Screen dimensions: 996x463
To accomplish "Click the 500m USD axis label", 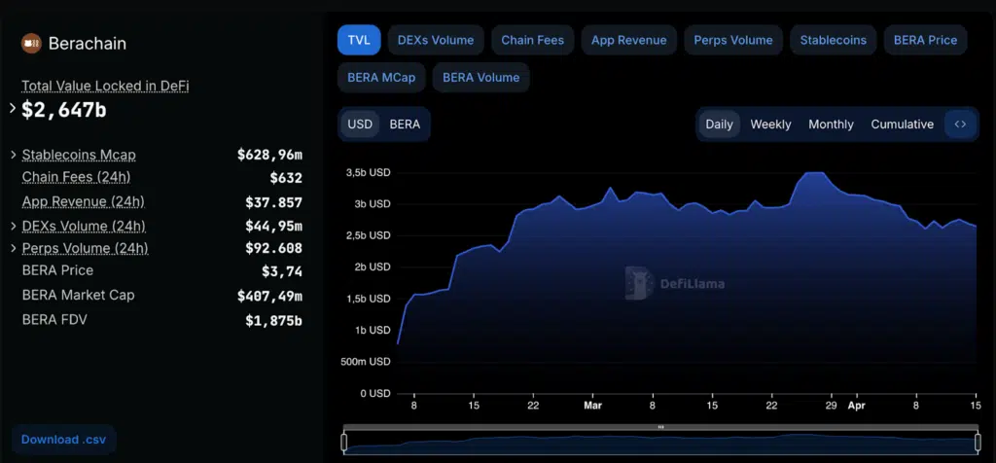I will pyautogui.click(x=366, y=362).
